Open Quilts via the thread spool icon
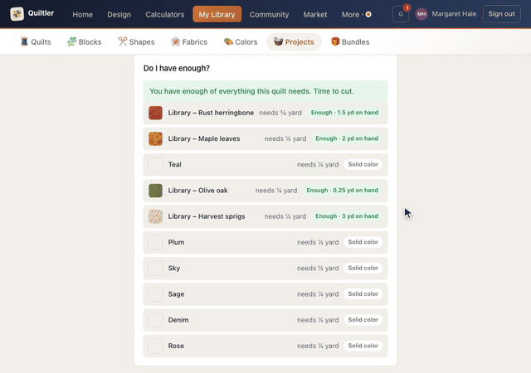 24,41
